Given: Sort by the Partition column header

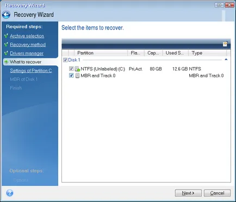Looking at the screenshot, I should (101, 53).
